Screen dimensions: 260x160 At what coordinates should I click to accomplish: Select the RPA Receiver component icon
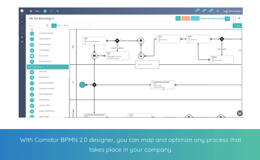pyautogui.click(x=32, y=77)
